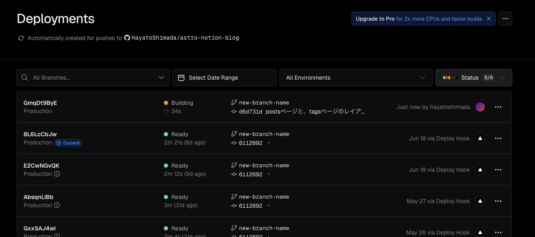Click info icon next to E2CwNGvQK Production

click(x=57, y=174)
